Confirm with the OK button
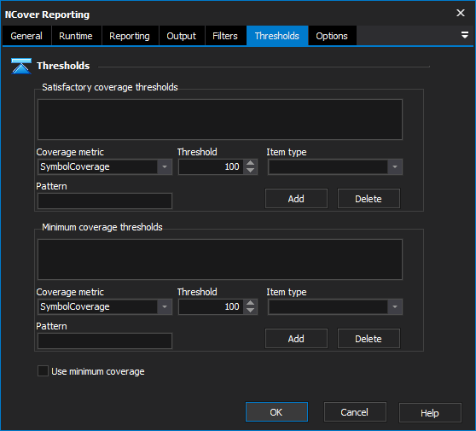The image size is (476, 431). 276,412
